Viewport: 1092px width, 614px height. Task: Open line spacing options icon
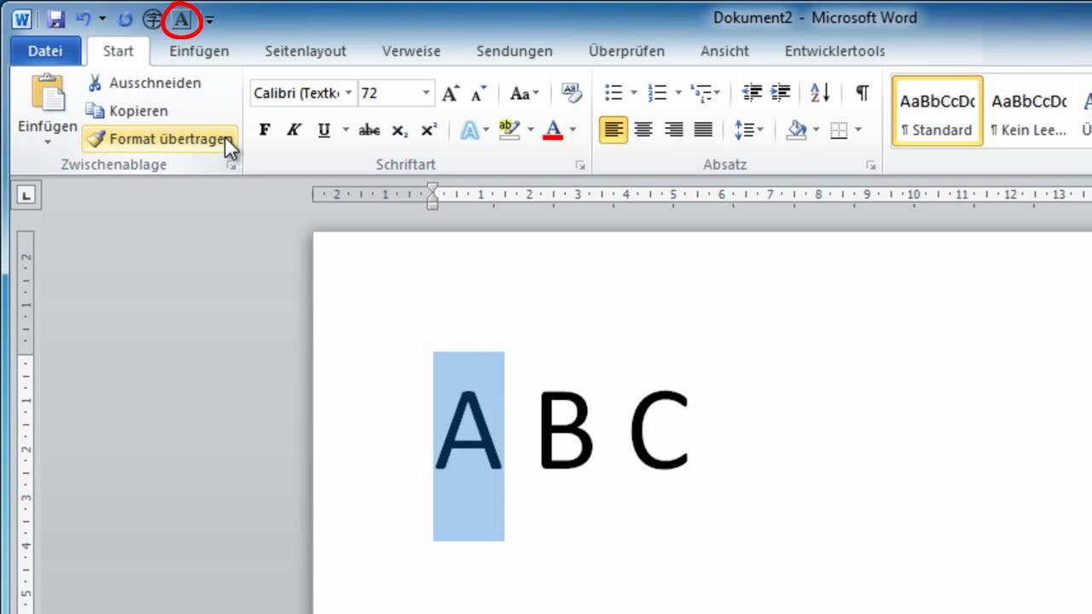click(746, 130)
